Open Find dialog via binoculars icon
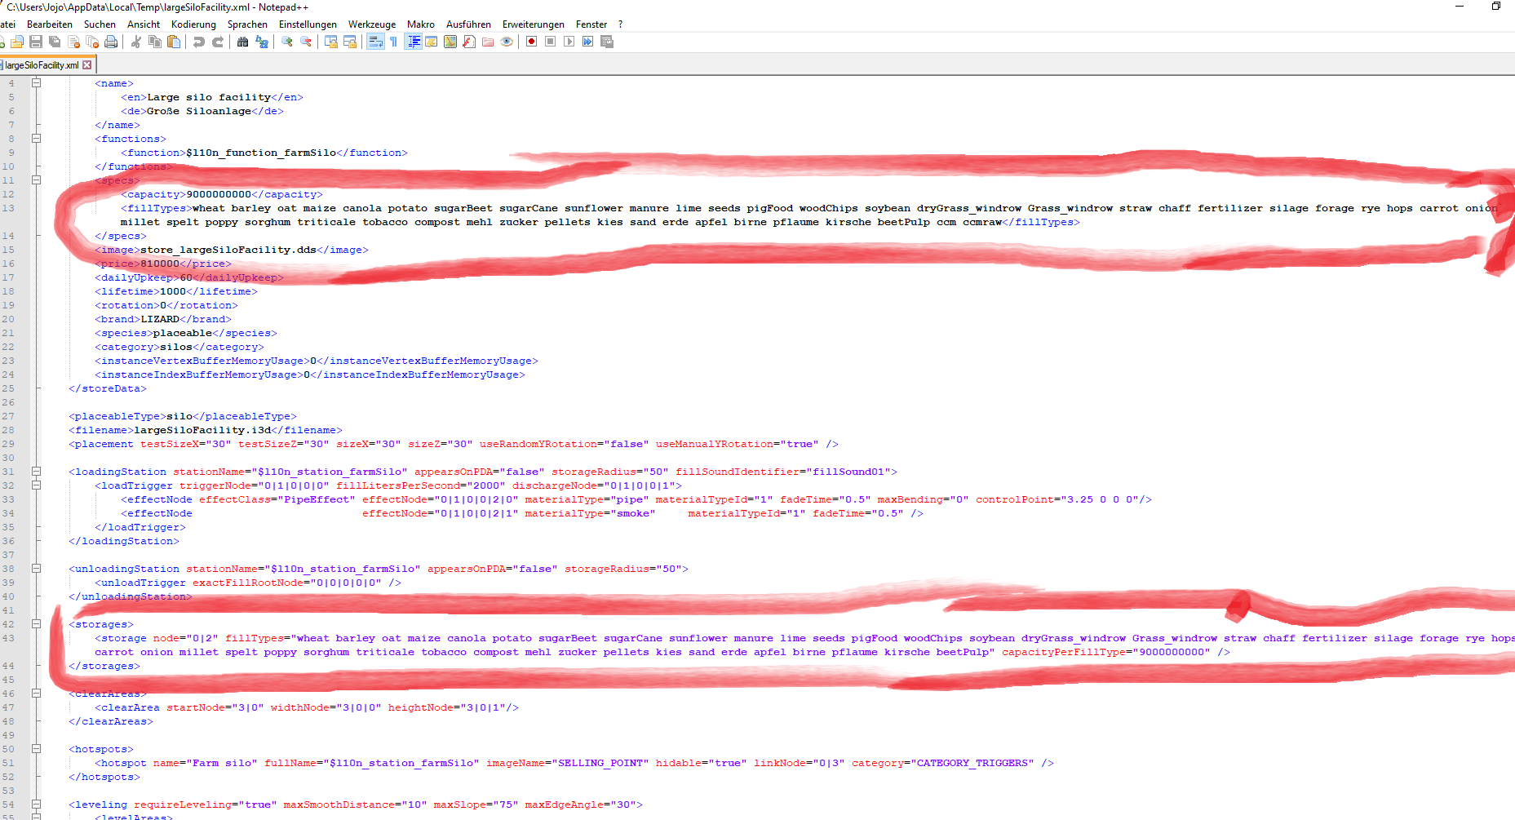 point(242,42)
